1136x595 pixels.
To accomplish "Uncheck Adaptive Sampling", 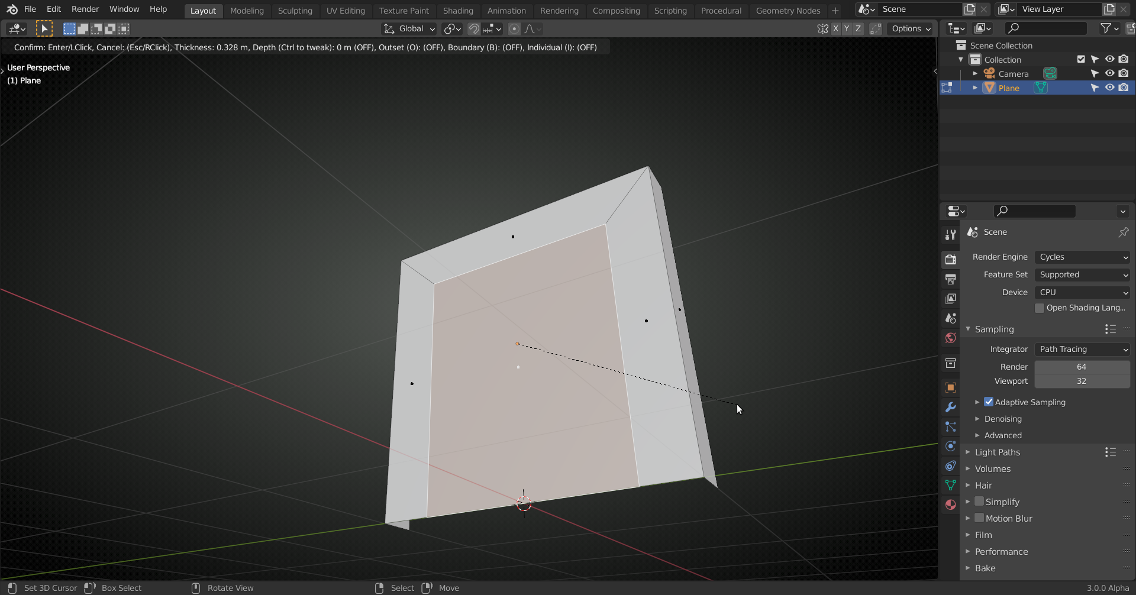I will (989, 402).
